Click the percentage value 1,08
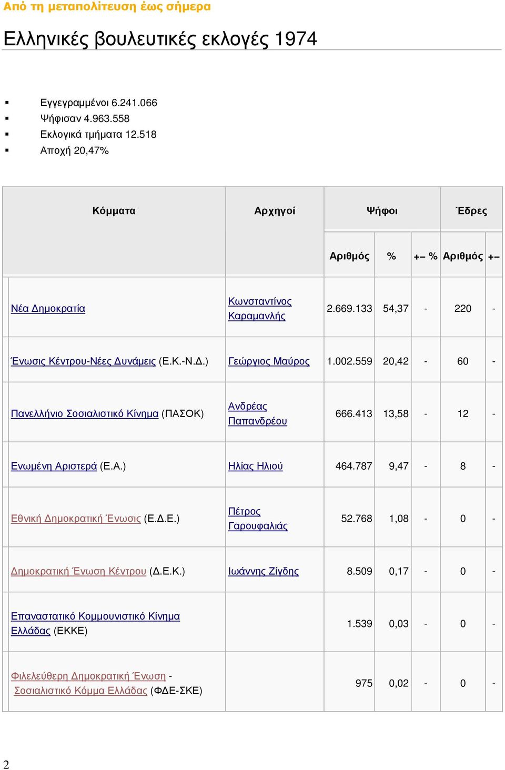505x770 pixels. coord(399,519)
